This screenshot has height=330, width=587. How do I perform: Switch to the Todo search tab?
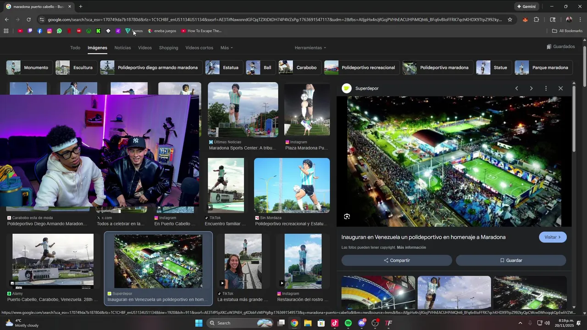[75, 48]
